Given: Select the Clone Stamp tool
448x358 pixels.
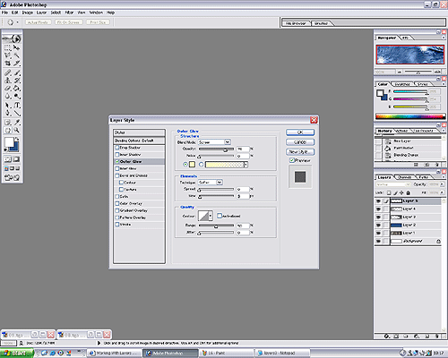Looking at the screenshot, I should tap(8, 81).
